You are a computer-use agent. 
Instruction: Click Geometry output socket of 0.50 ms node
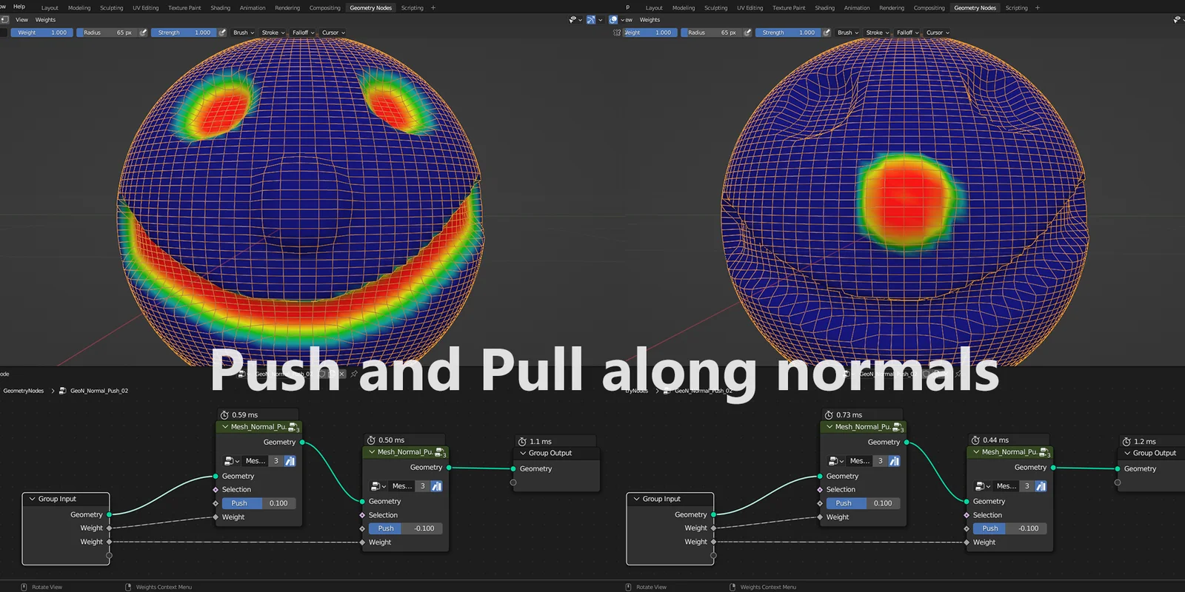coord(449,468)
